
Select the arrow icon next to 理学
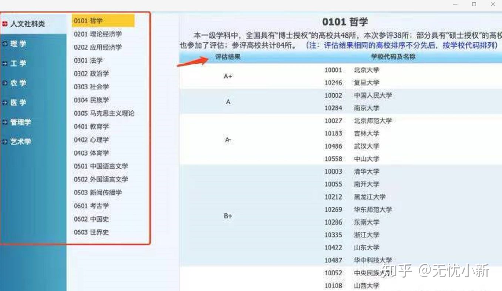tap(5, 44)
